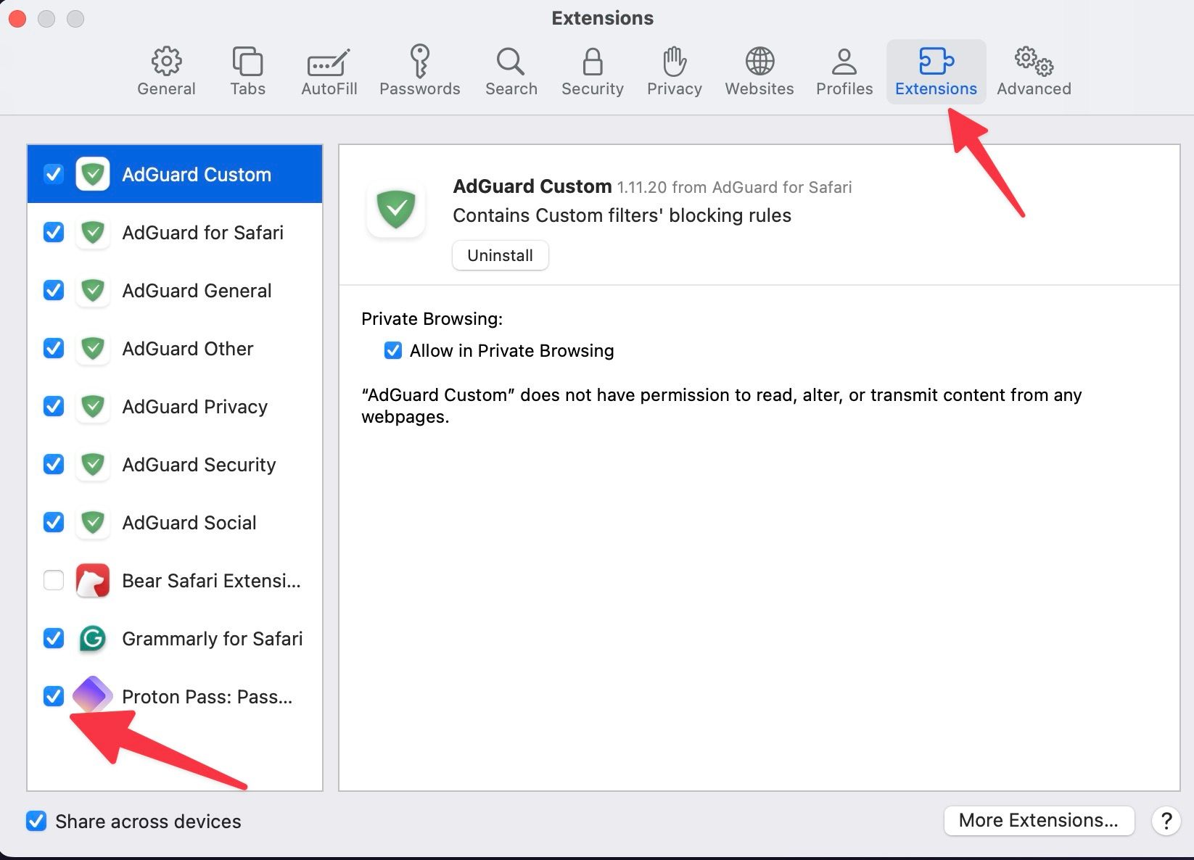Open More Extensions button
1194x860 pixels.
[x=1039, y=820]
